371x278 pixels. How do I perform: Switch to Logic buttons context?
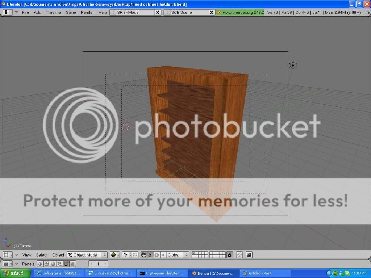pos(40,264)
